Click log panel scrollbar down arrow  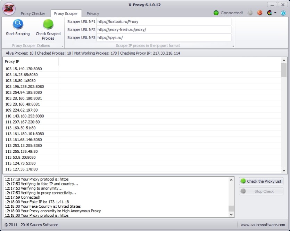coord(231,215)
